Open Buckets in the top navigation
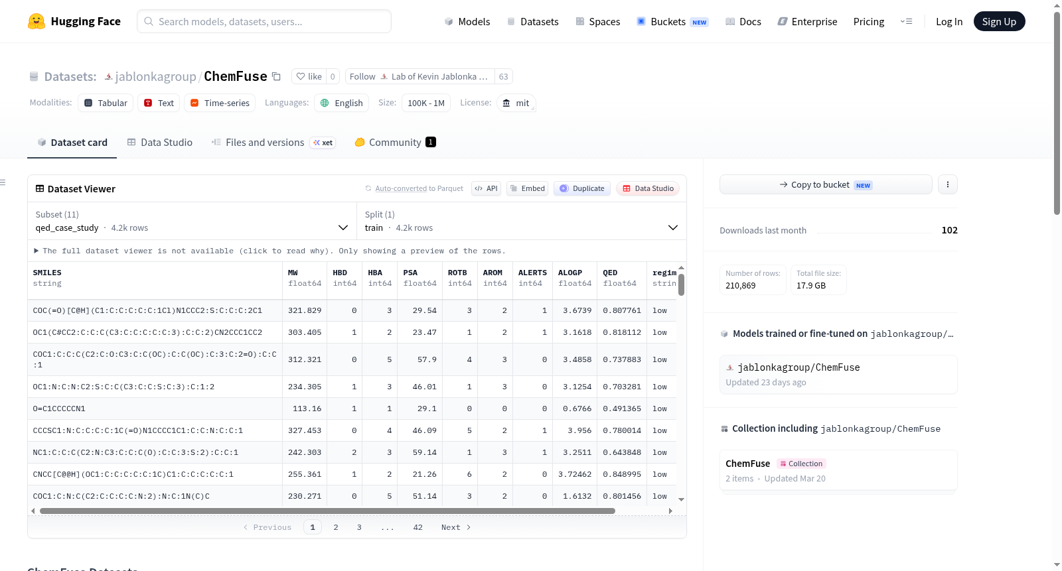This screenshot has width=1062, height=571. pos(672,21)
